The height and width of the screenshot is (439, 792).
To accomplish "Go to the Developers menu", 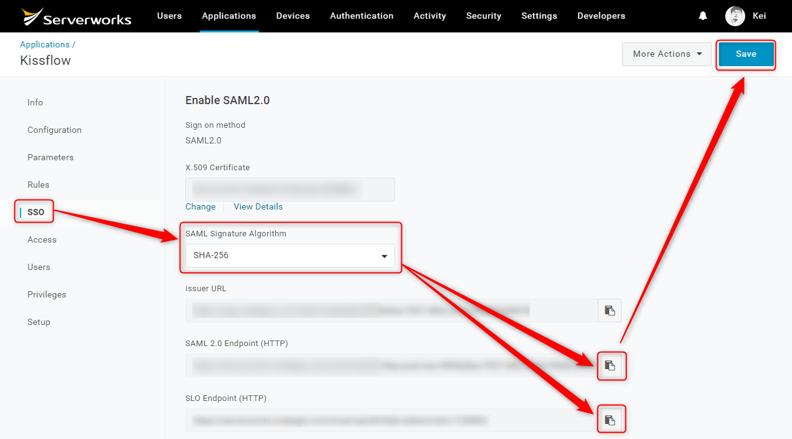I will [601, 16].
